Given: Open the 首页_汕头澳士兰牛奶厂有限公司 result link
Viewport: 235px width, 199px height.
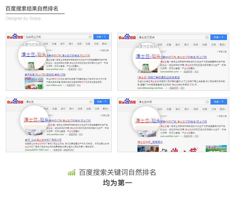Looking at the screenshot, I should (43, 140).
